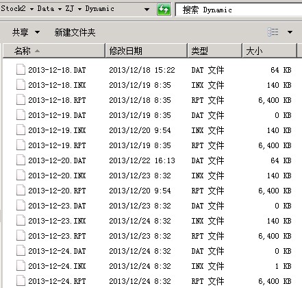Click file icon of 2013-12-23.INX

21,221
